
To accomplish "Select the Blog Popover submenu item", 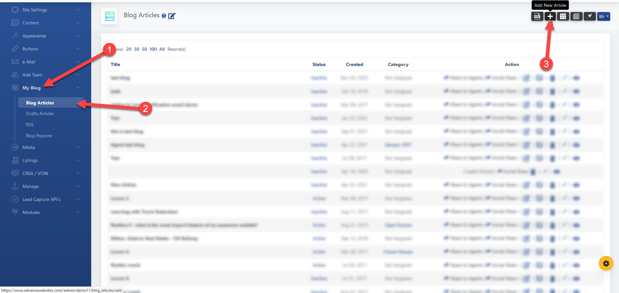I will click(39, 136).
